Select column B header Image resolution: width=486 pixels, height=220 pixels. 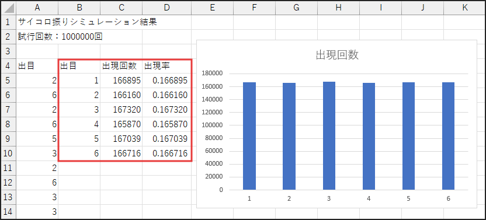click(79, 8)
